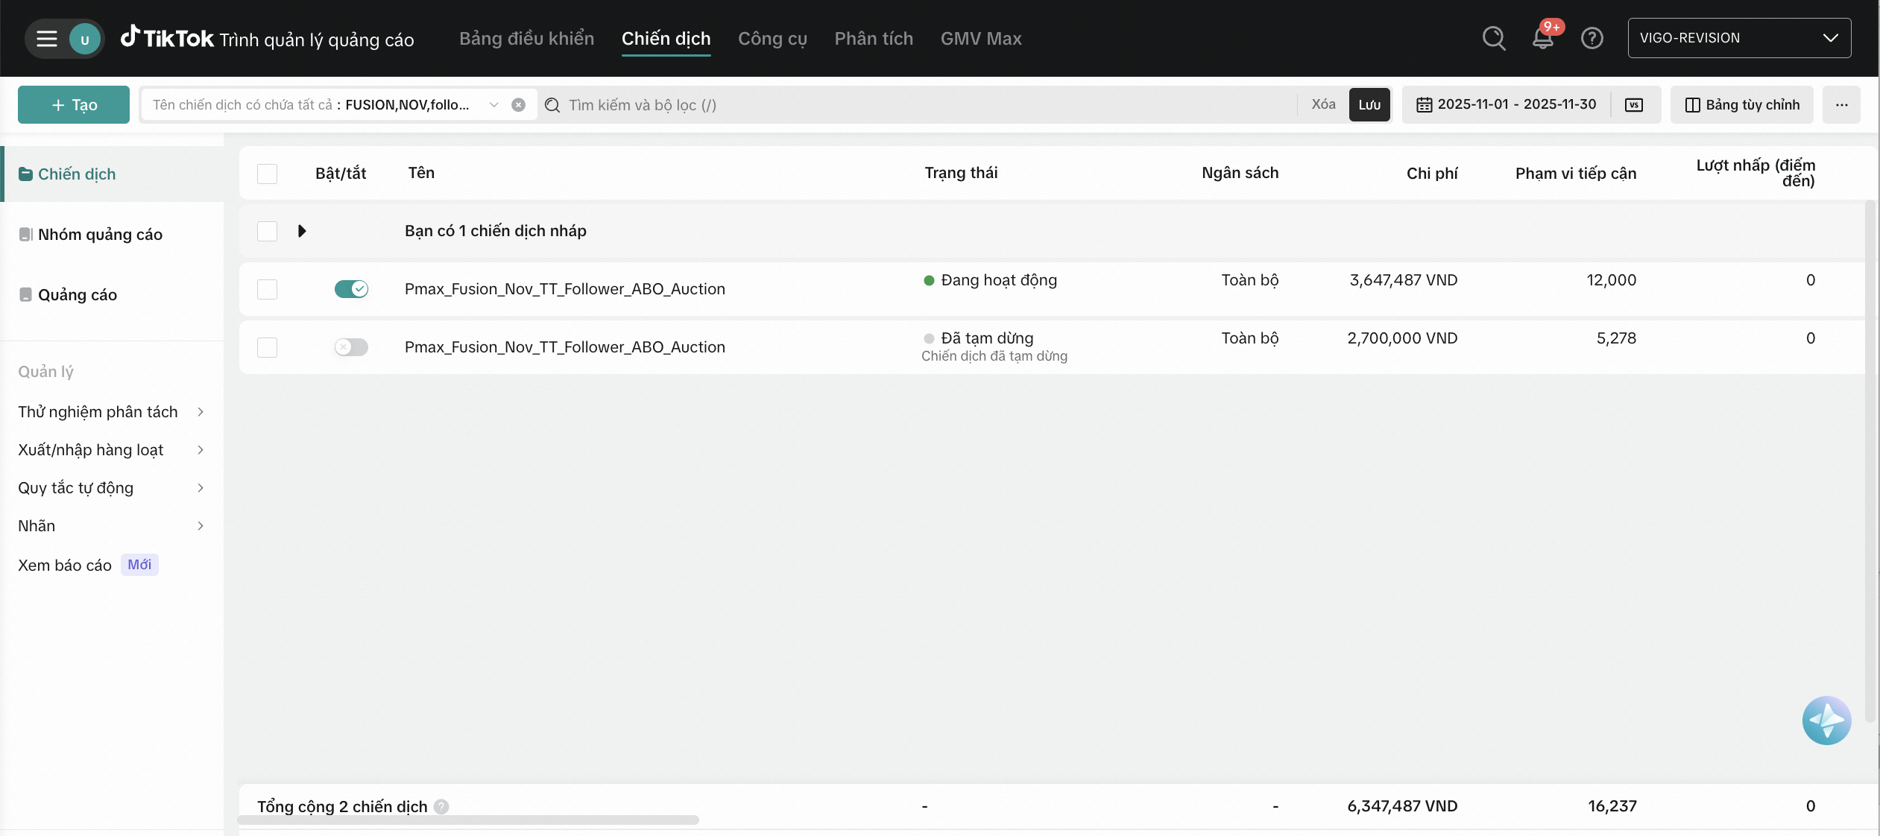The width and height of the screenshot is (1880, 836).
Task: Open the blue AI assistant floating icon
Action: [1826, 720]
